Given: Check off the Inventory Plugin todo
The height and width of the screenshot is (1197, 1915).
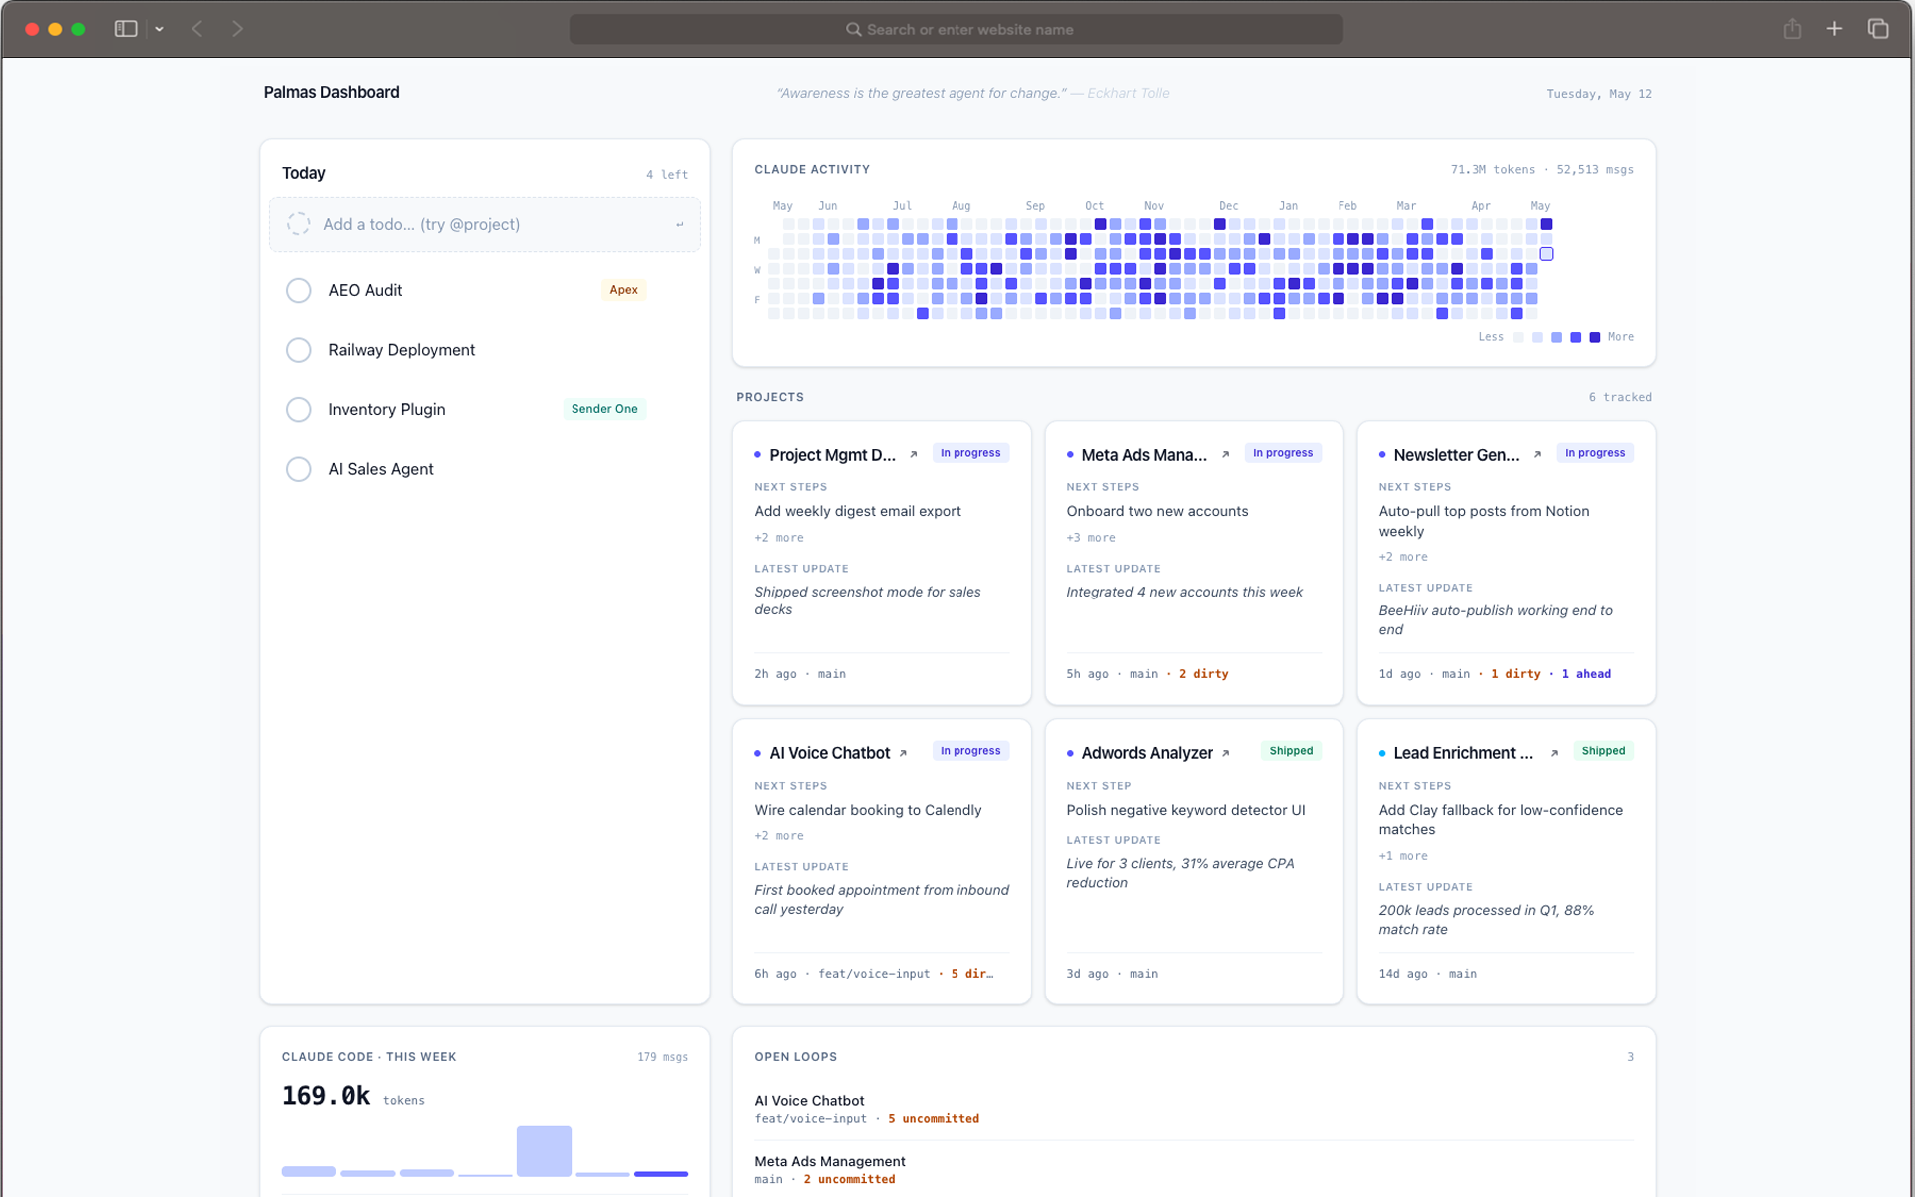Looking at the screenshot, I should click(x=298, y=409).
